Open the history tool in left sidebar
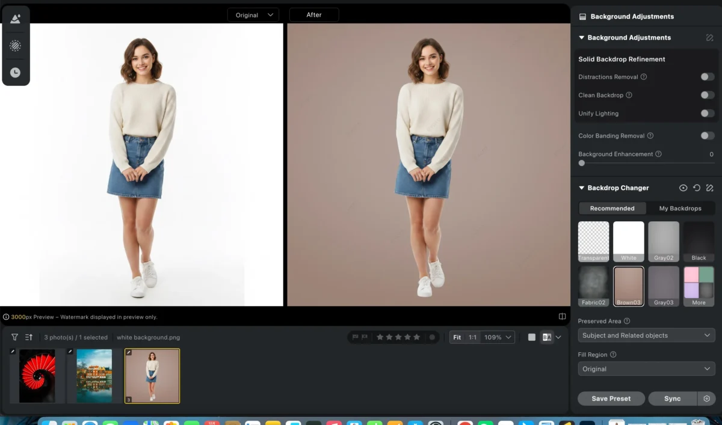Image resolution: width=722 pixels, height=425 pixels. [16, 72]
